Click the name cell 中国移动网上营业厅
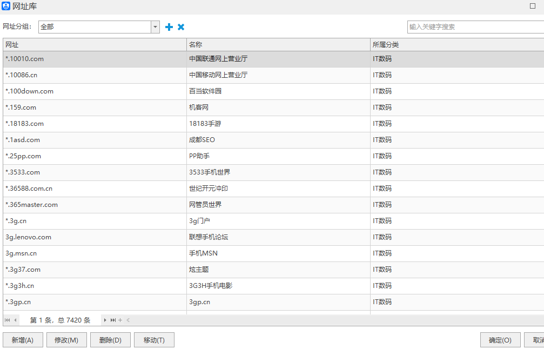 [x=278, y=75]
